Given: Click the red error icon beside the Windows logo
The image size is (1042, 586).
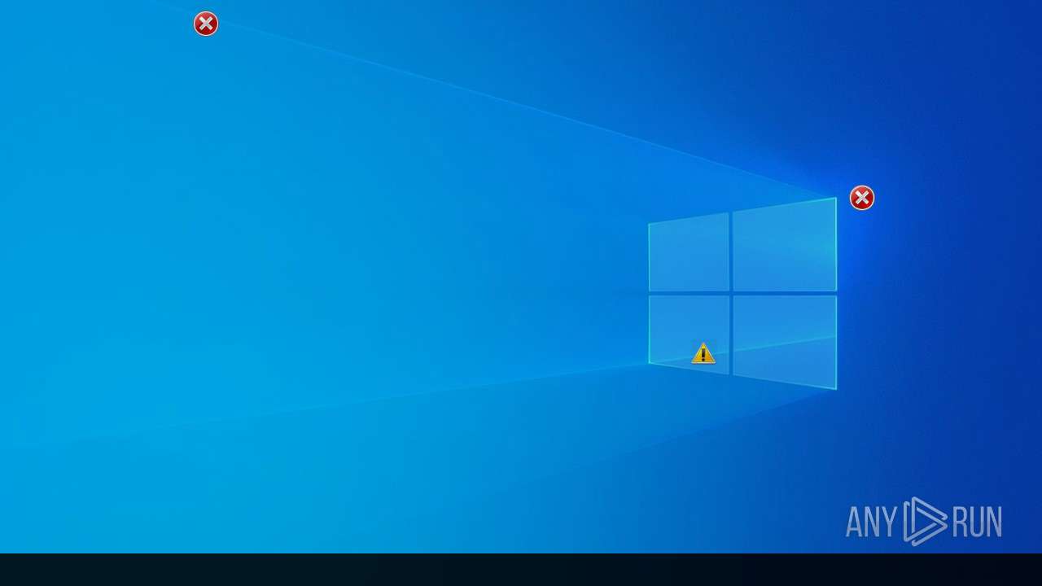Looking at the screenshot, I should click(862, 198).
